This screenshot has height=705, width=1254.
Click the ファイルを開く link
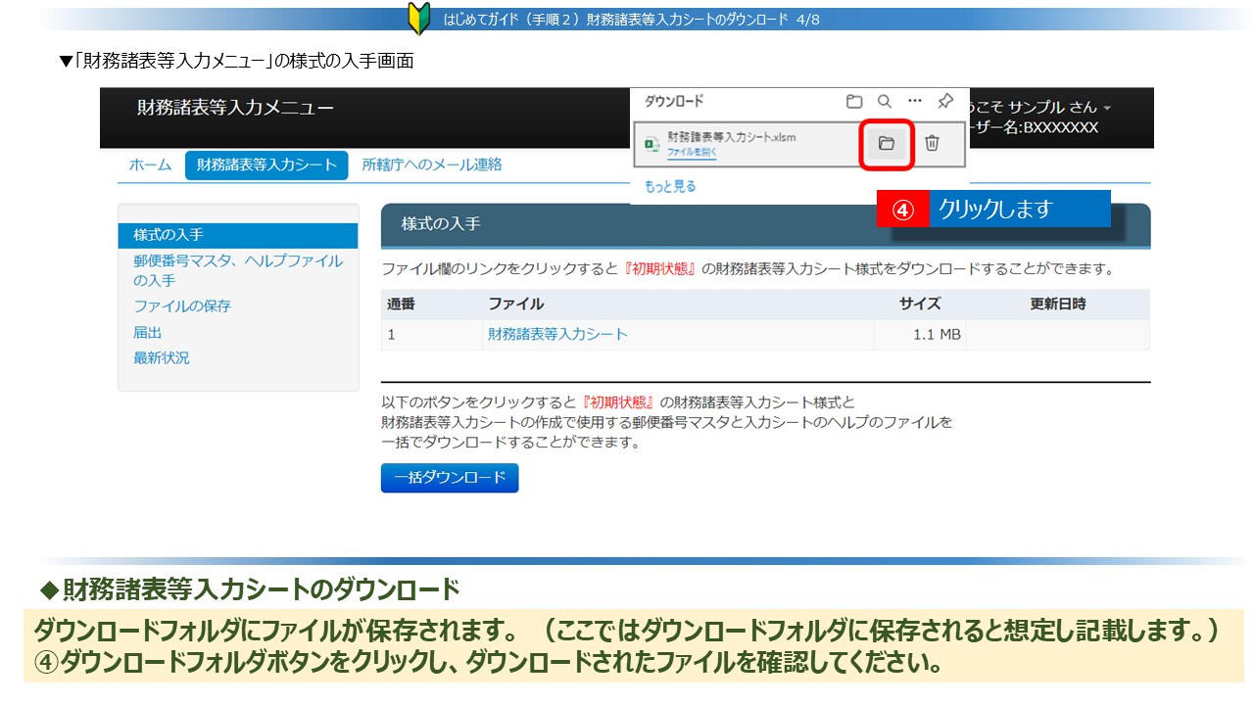click(692, 153)
